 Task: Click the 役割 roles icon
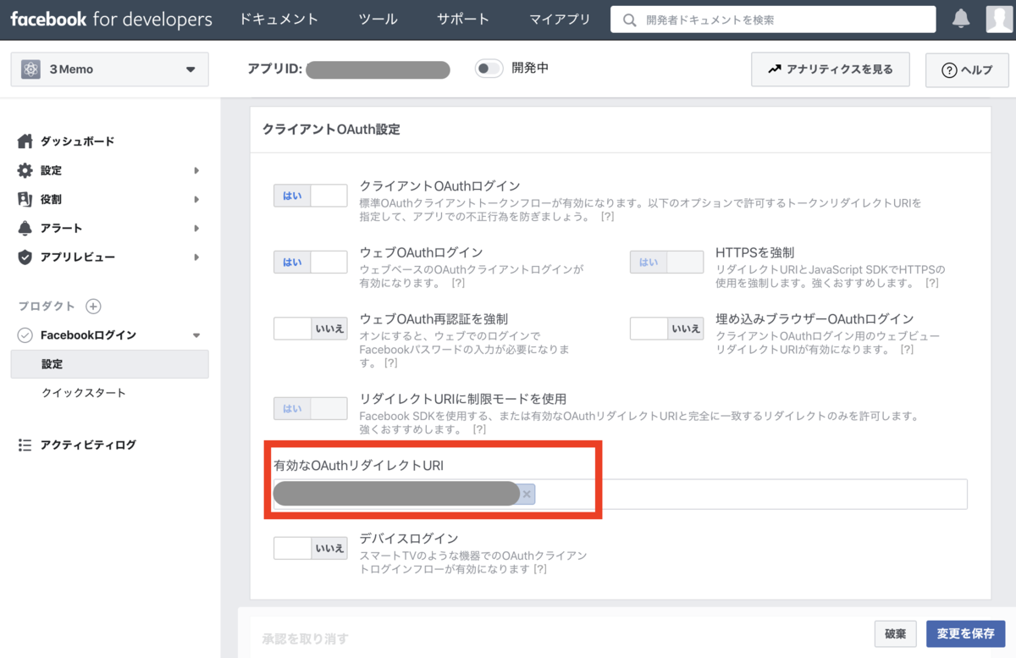click(x=25, y=199)
